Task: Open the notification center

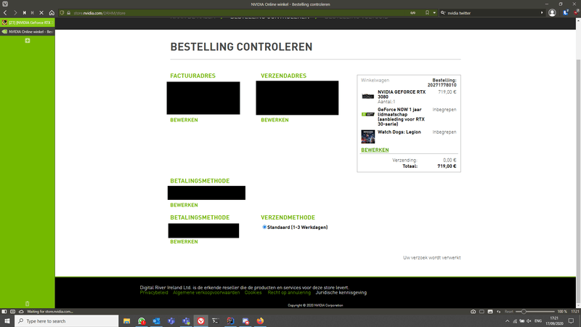Action: [x=572, y=321]
